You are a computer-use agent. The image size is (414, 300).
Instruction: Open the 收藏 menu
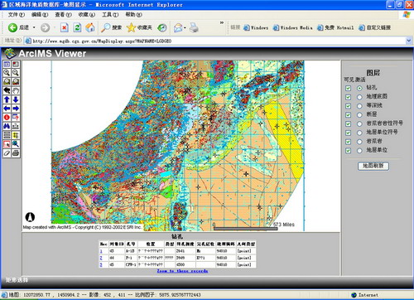(87, 14)
